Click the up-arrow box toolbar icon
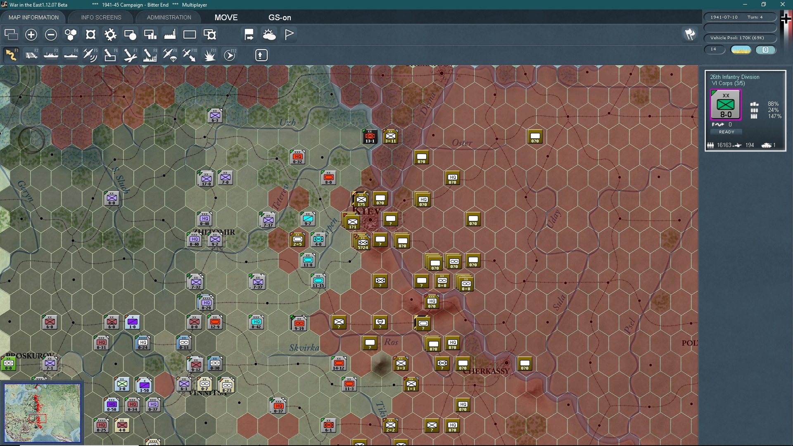 (x=261, y=55)
